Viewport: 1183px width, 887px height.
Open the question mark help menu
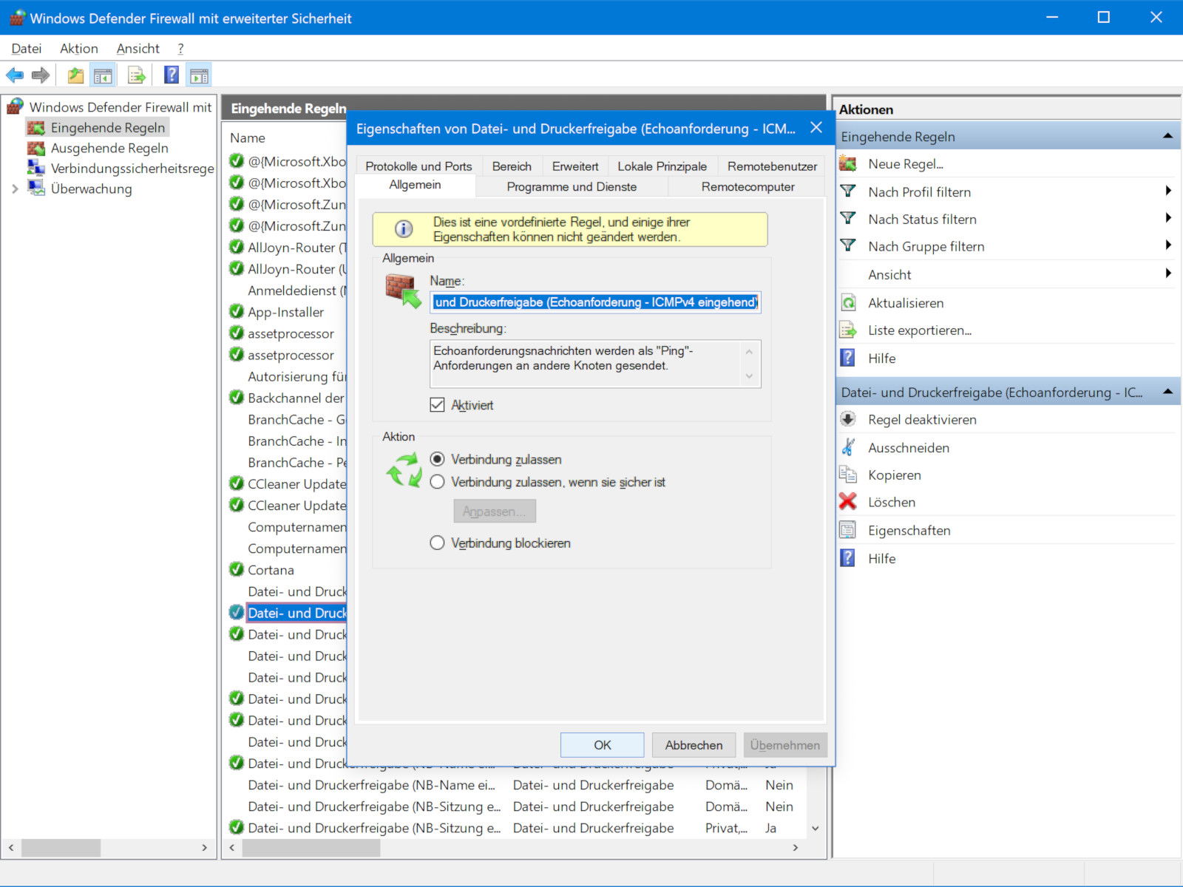[180, 48]
